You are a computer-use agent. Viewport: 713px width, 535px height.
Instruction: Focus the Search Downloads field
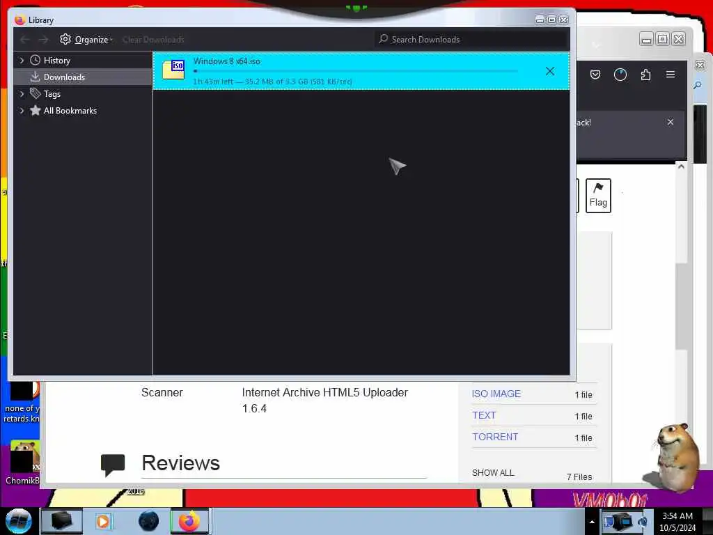point(473,40)
